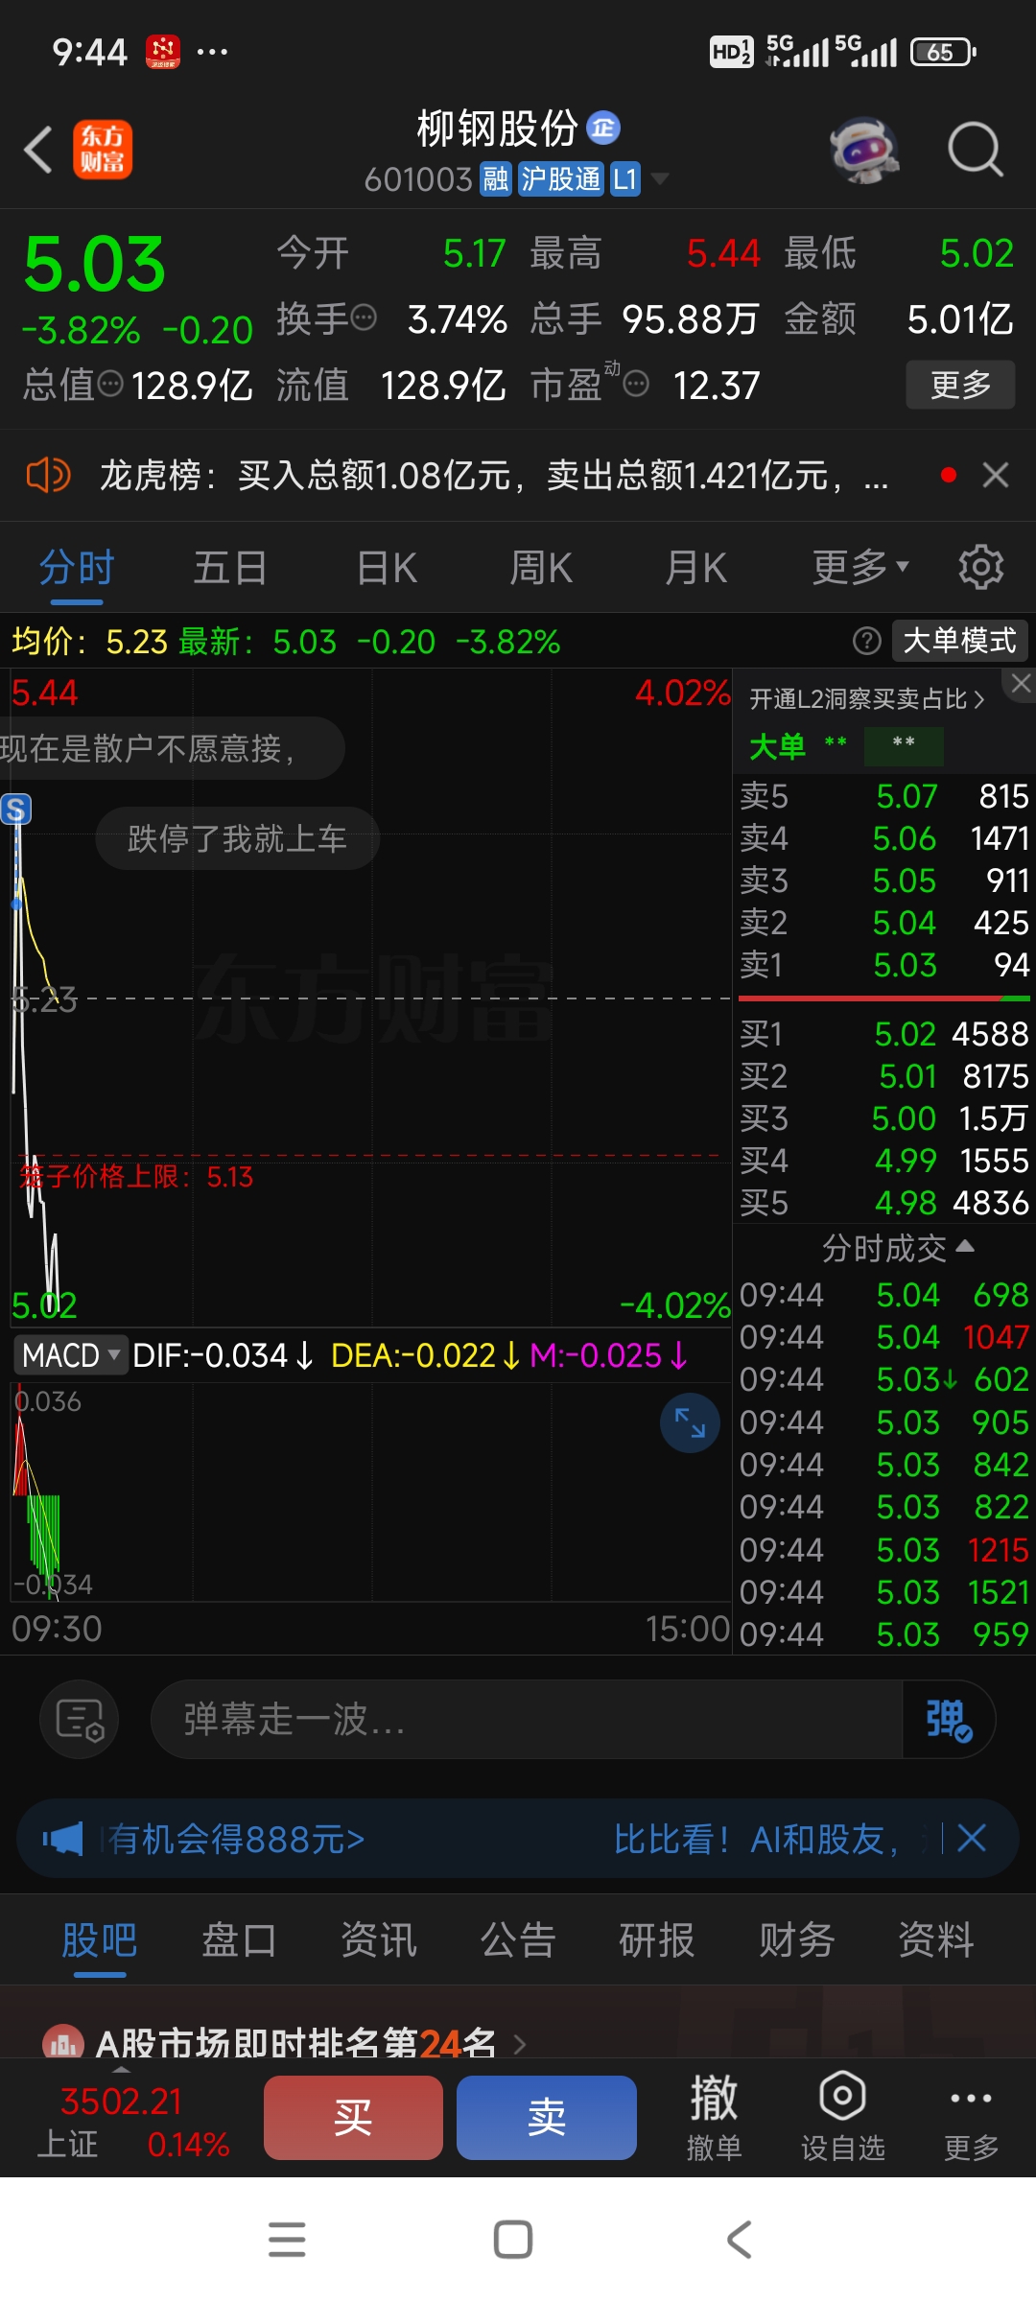This screenshot has height=2302, width=1036.
Task: Toggle the 弹 bullet comments switch
Action: tap(949, 1720)
